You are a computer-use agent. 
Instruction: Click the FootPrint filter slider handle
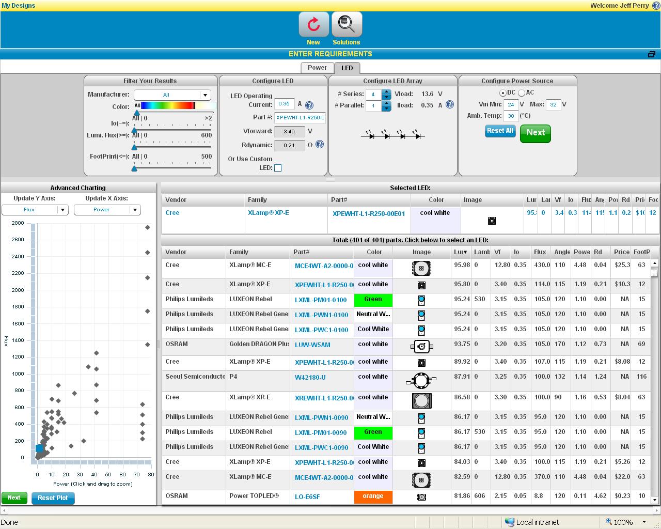click(x=134, y=168)
